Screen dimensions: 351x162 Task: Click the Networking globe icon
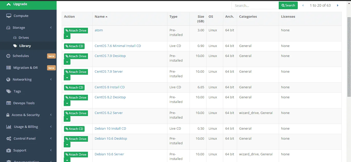click(8, 79)
